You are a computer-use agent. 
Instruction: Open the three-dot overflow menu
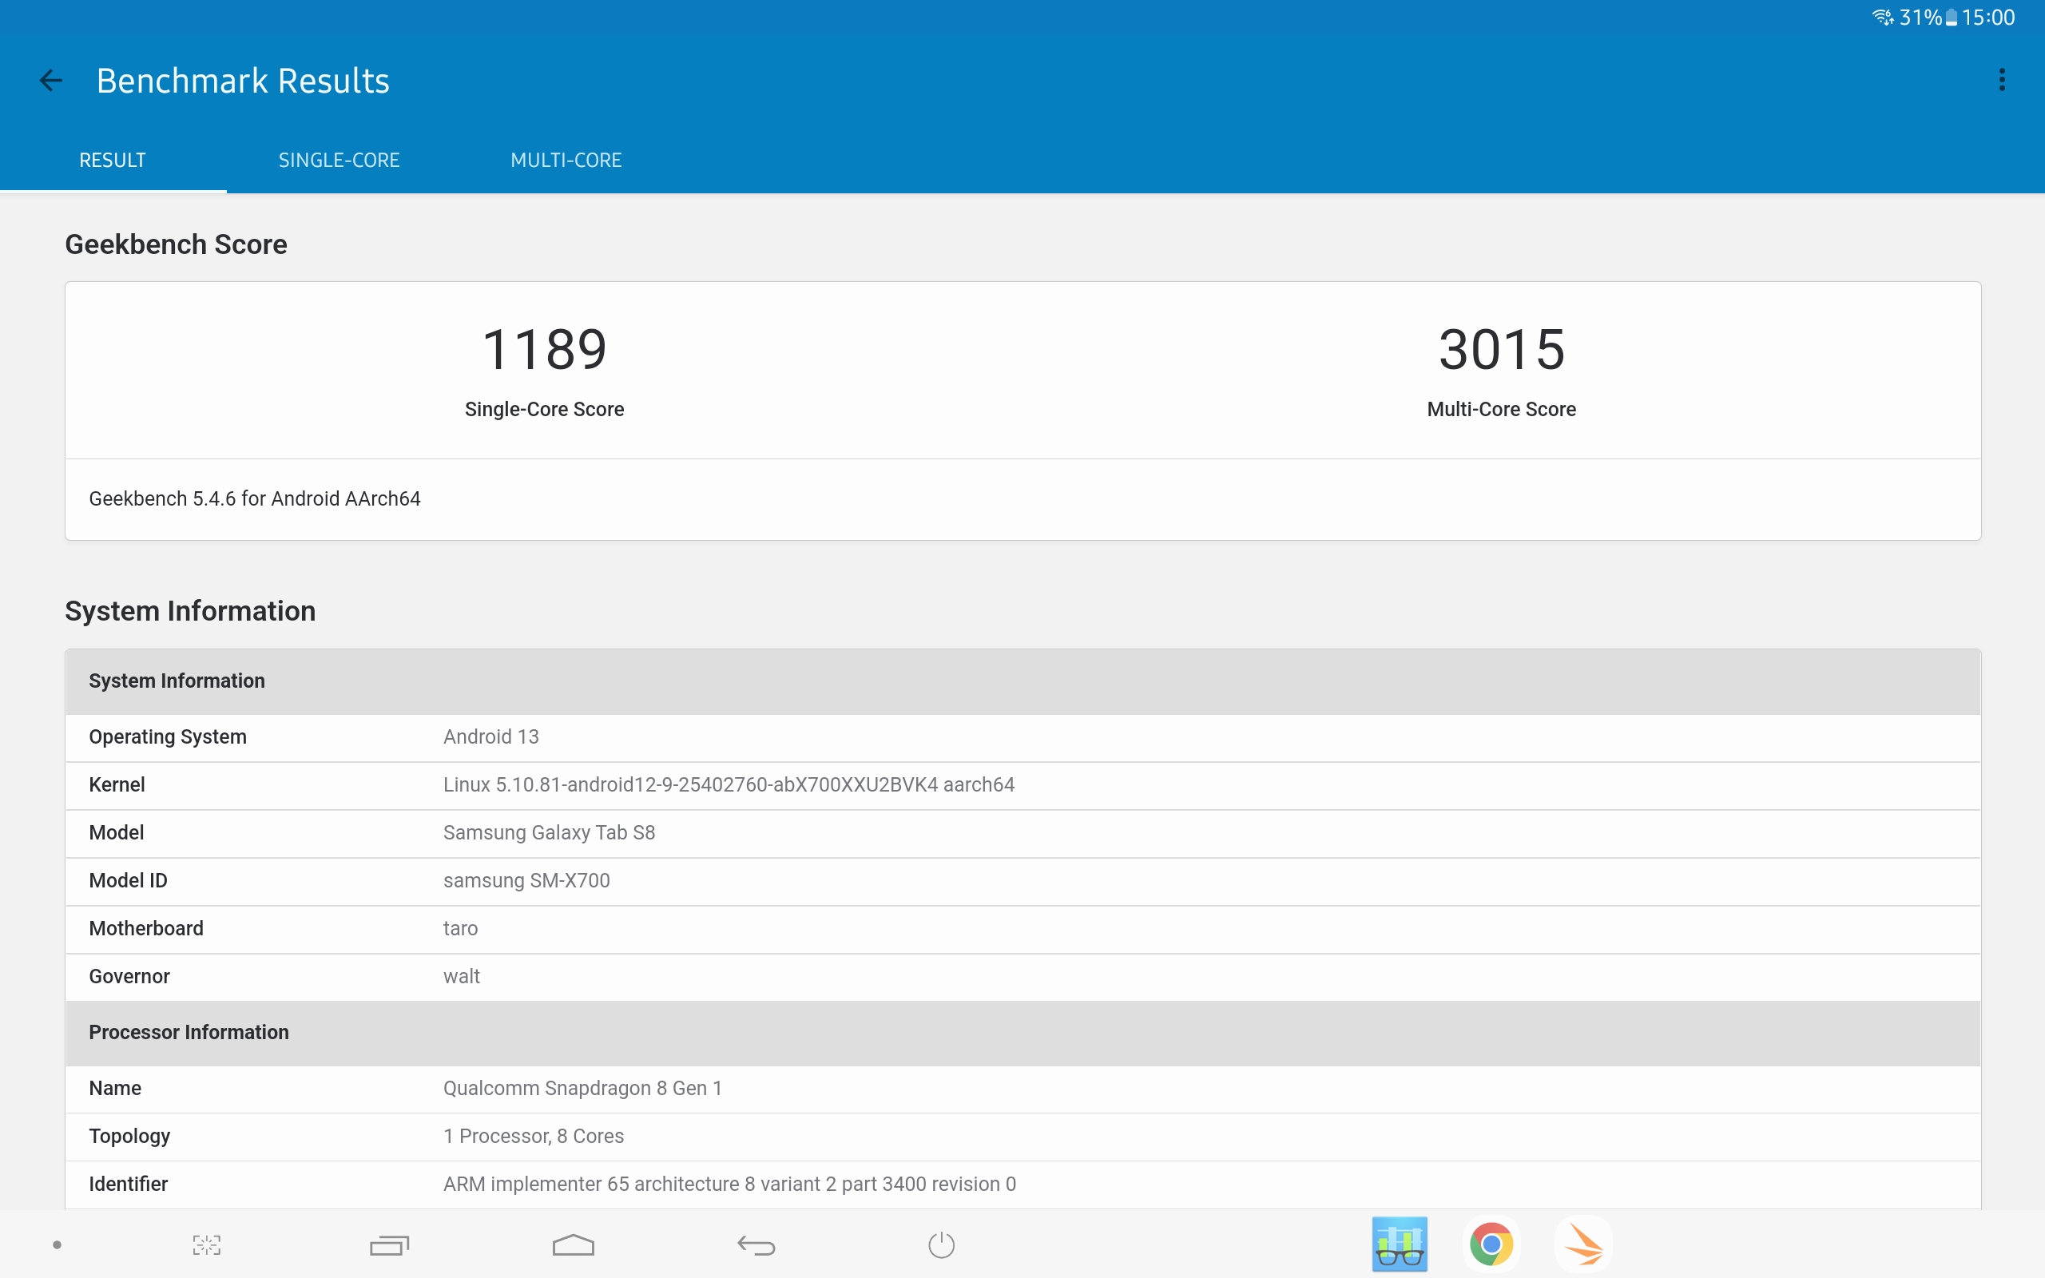[x=2001, y=81]
